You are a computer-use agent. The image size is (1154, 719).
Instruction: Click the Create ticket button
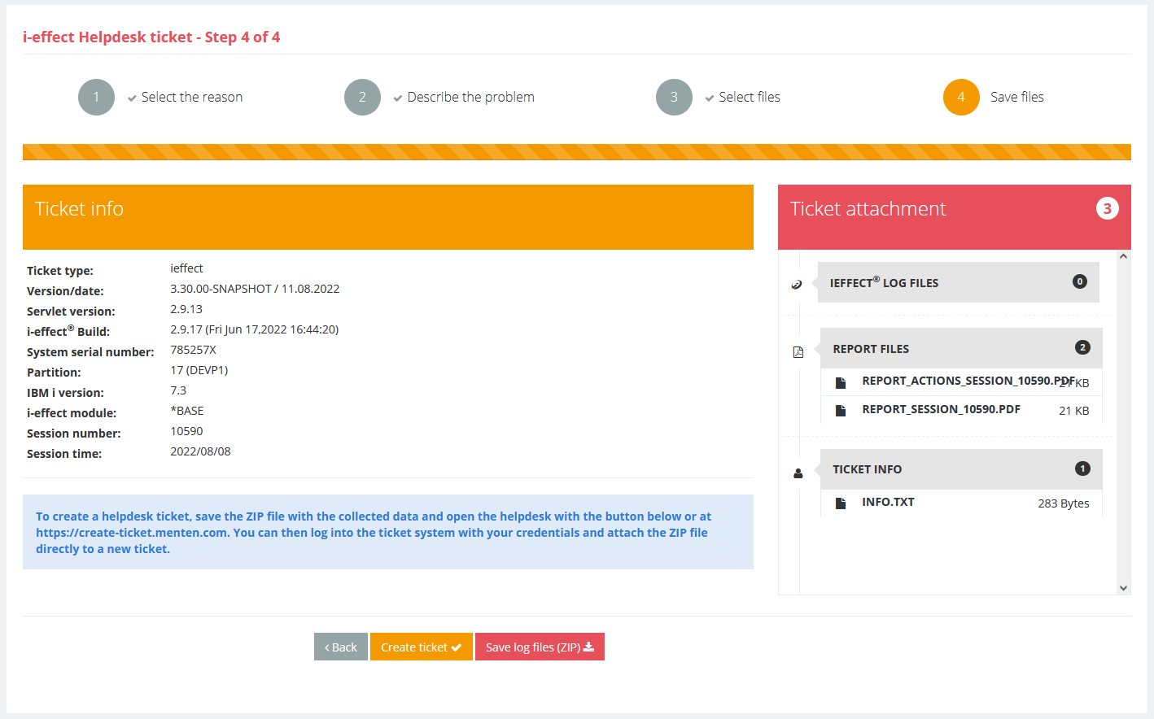coord(421,647)
